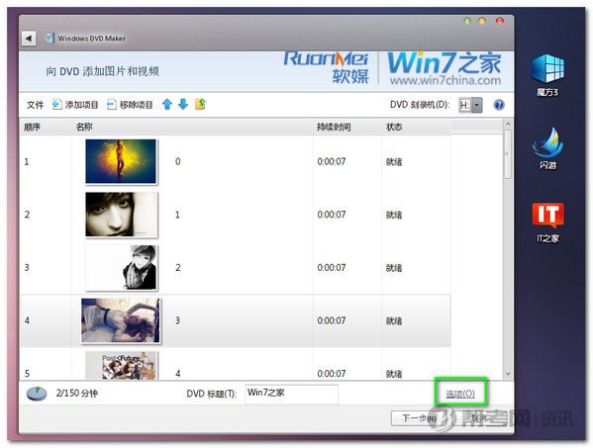Sort by 持续时间 column header
The width and height of the screenshot is (593, 448).
(x=334, y=127)
